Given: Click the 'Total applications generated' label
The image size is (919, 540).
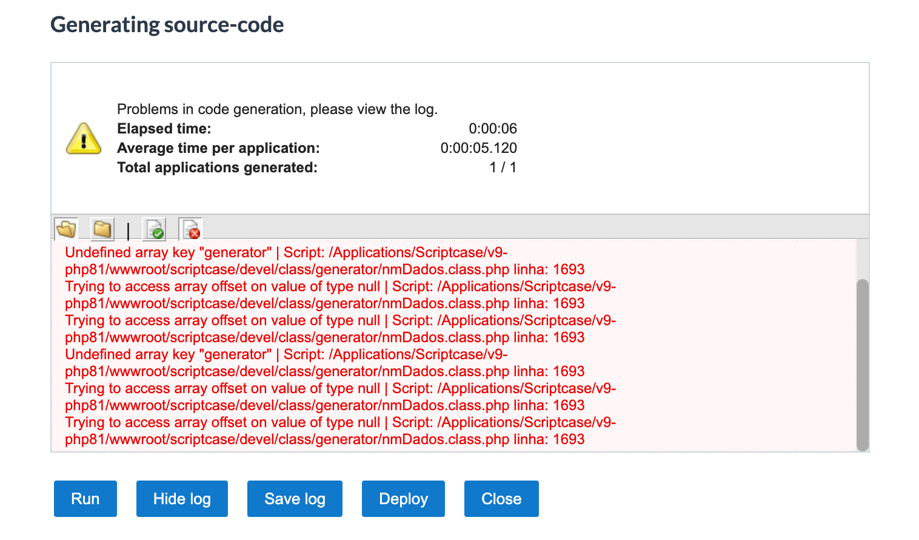Looking at the screenshot, I should pos(217,167).
